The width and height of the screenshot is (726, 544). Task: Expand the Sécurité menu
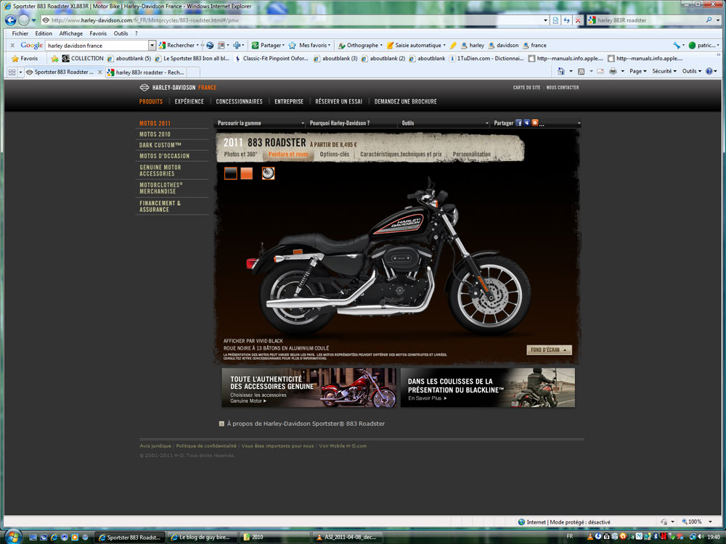click(x=664, y=71)
